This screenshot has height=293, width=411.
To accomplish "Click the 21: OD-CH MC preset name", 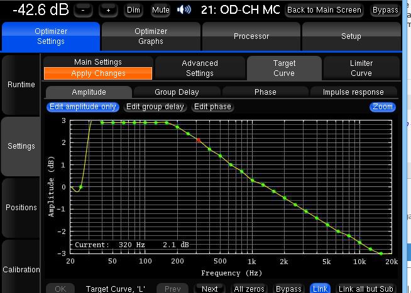I will (240, 10).
